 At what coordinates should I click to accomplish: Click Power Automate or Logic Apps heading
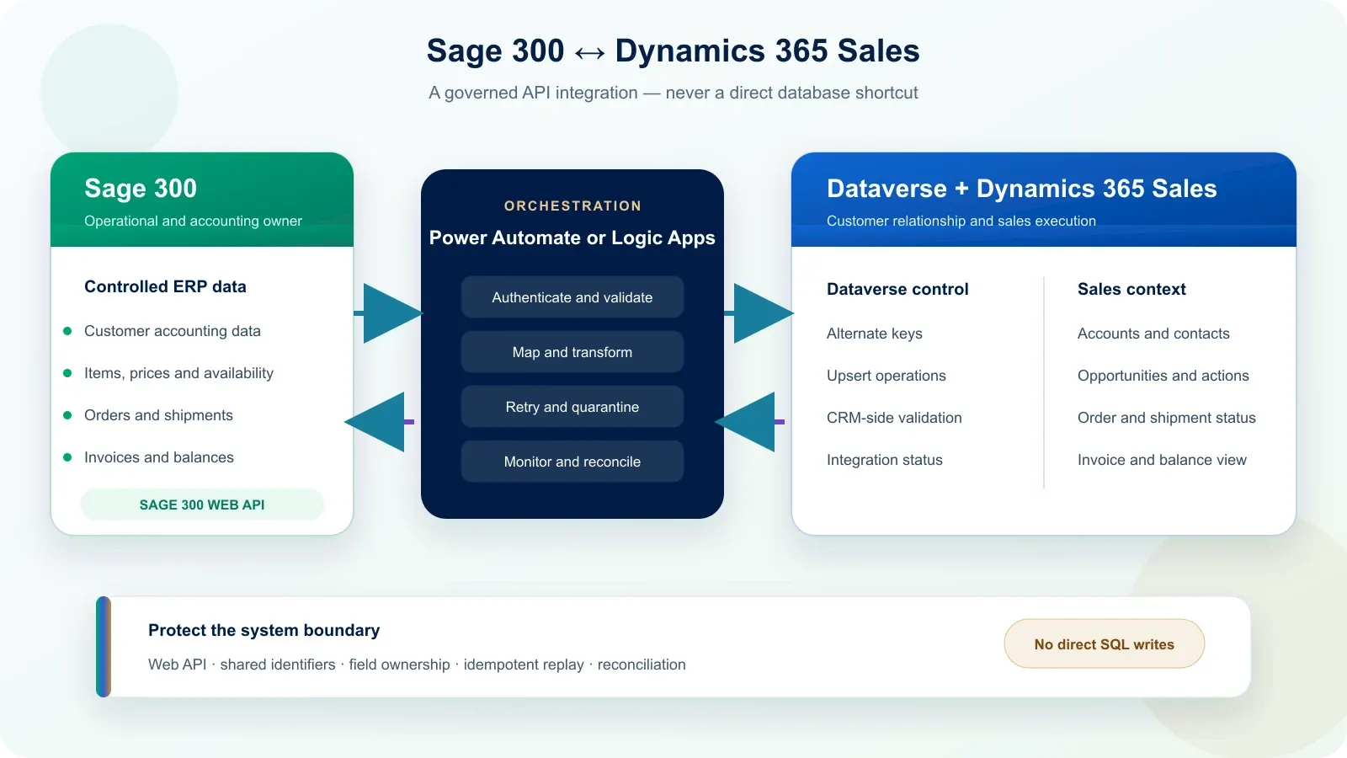tap(572, 238)
